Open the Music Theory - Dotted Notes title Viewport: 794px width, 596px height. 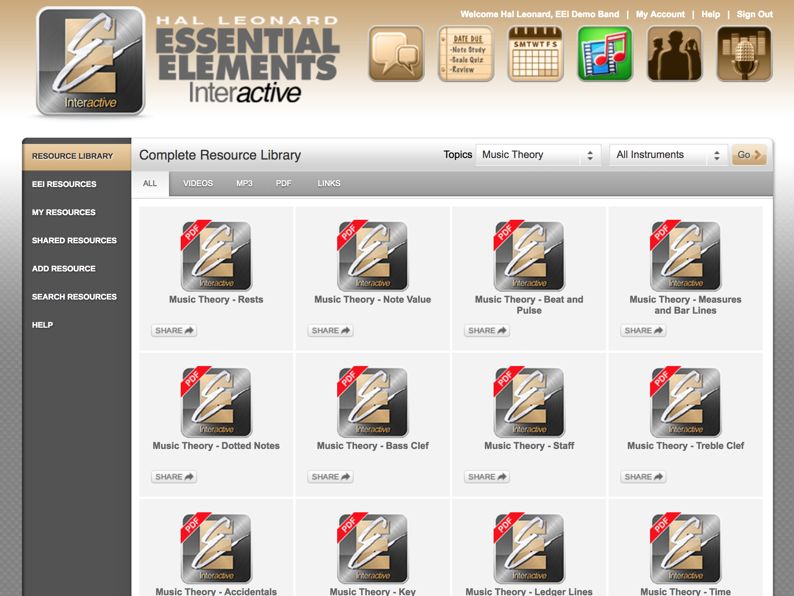pyautogui.click(x=216, y=446)
